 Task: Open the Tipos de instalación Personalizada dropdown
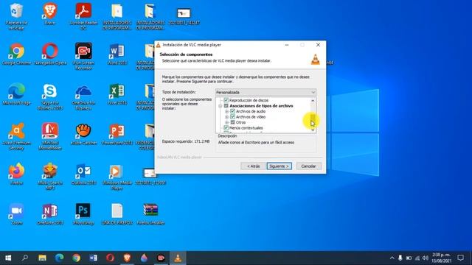point(265,92)
